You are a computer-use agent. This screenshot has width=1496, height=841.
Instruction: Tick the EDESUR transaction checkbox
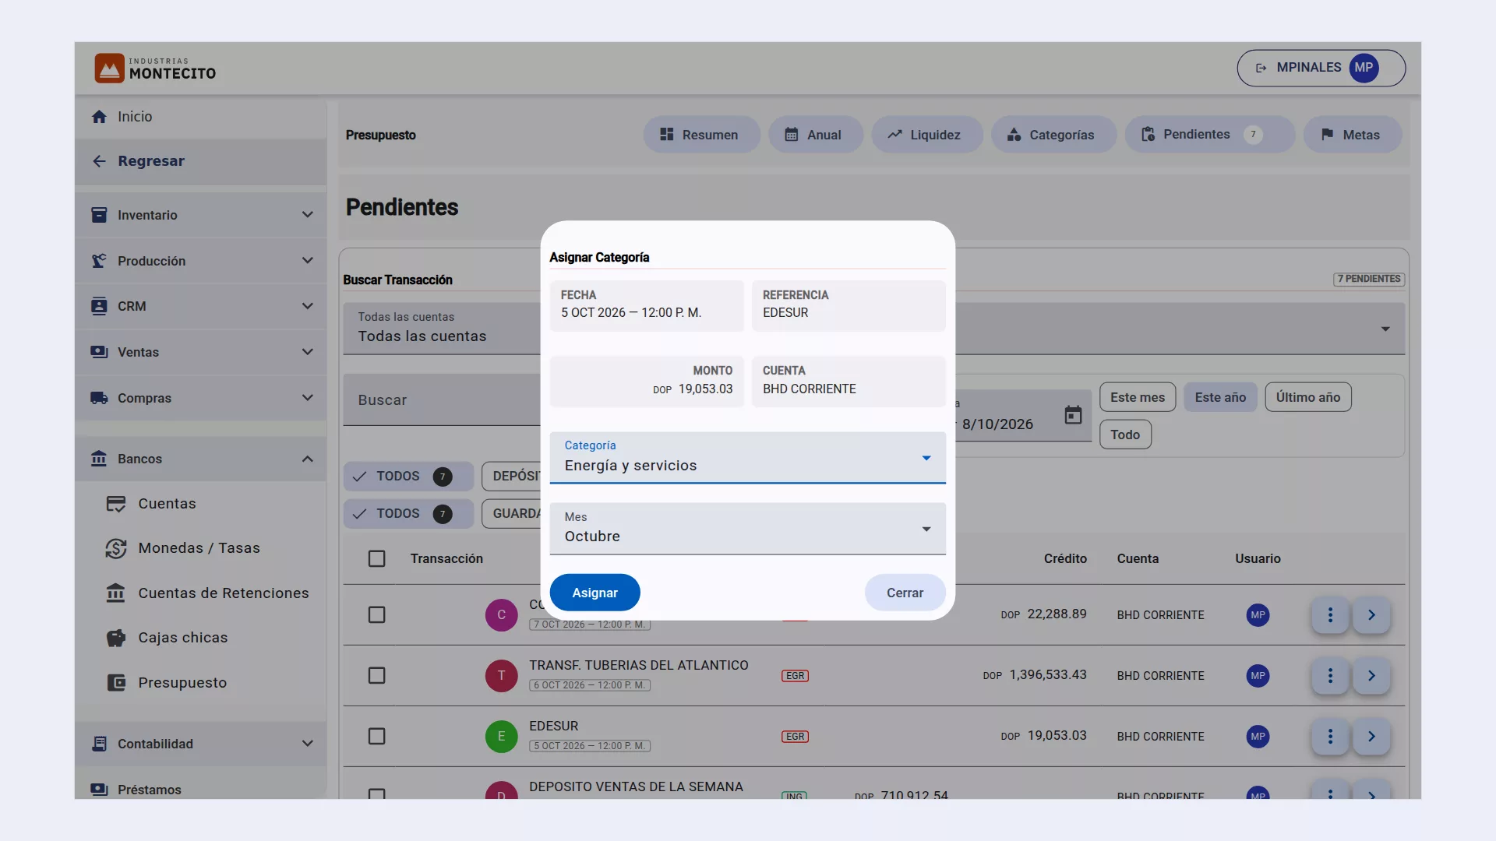pyautogui.click(x=376, y=736)
